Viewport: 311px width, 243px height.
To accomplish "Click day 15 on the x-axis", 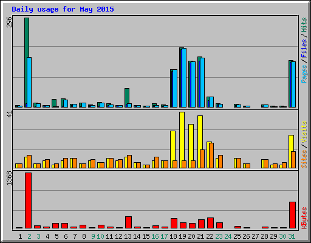I will pyautogui.click(x=146, y=236).
